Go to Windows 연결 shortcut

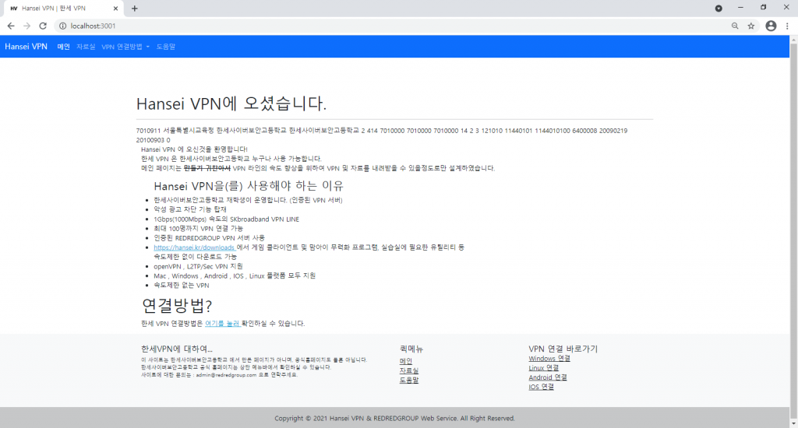[x=549, y=359]
